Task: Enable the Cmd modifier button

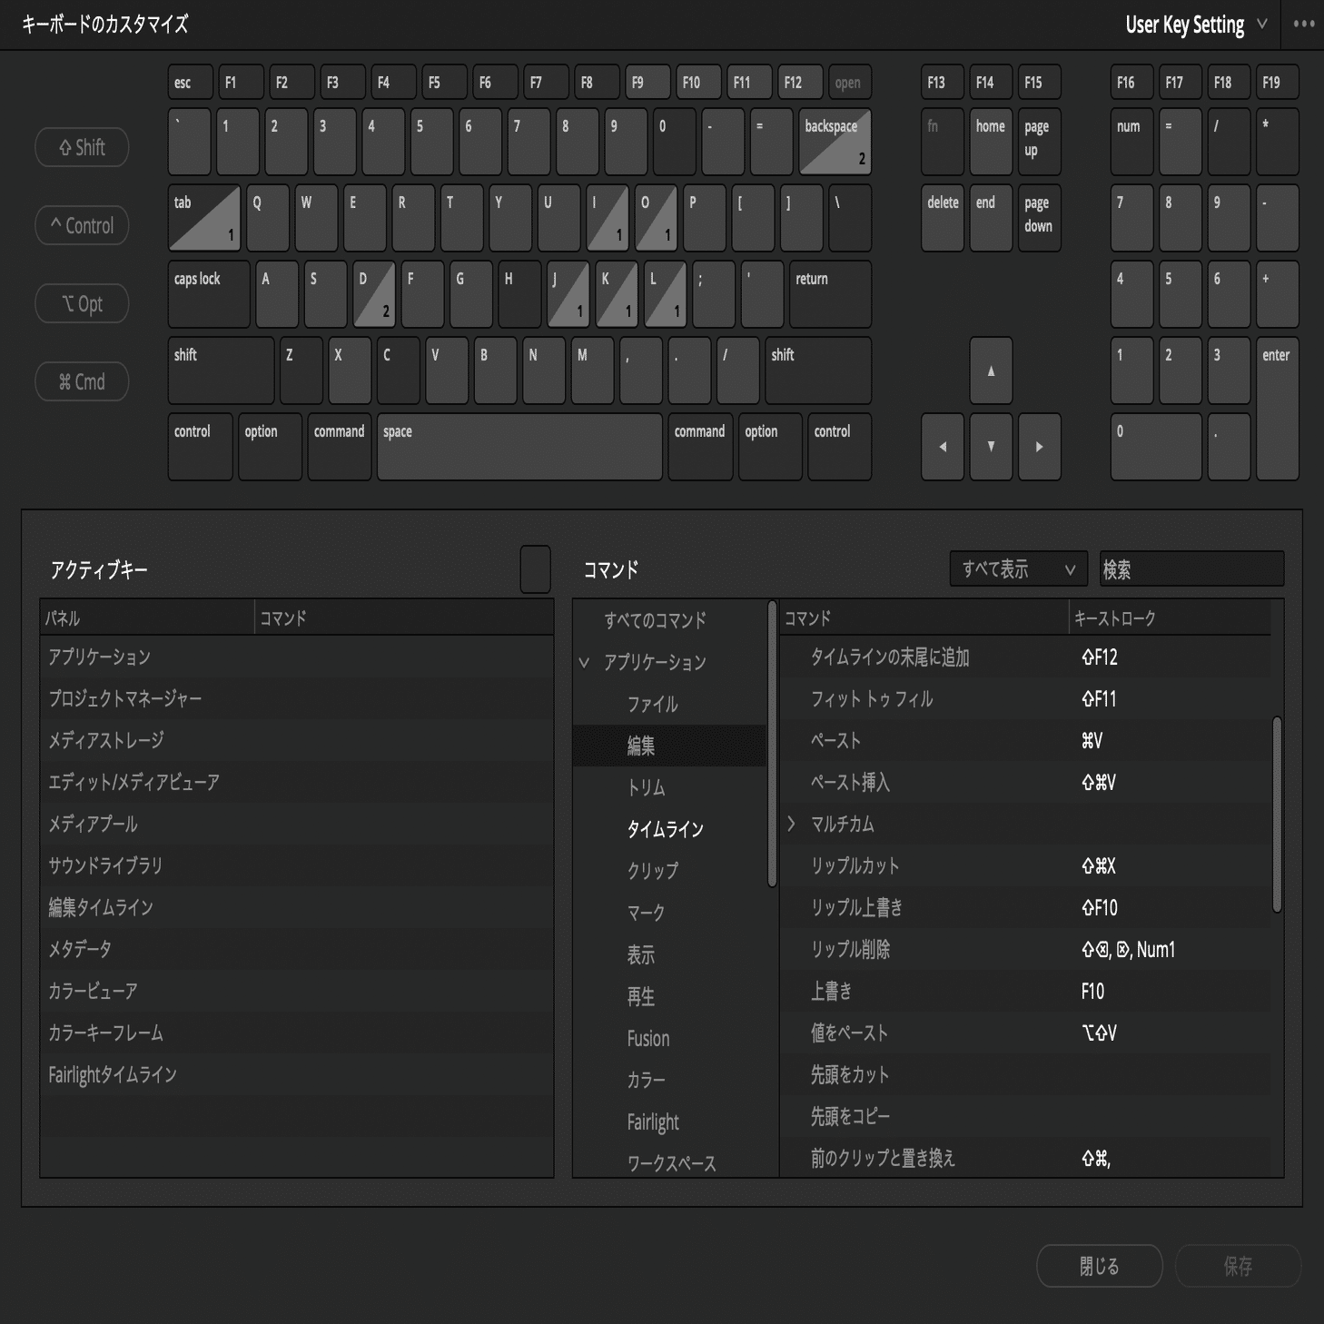Action: (82, 381)
